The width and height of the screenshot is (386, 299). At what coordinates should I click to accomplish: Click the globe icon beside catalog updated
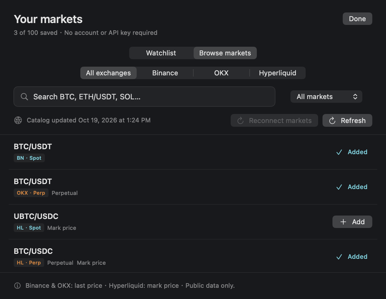point(18,120)
